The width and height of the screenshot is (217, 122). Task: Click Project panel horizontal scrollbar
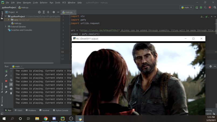click(29, 63)
